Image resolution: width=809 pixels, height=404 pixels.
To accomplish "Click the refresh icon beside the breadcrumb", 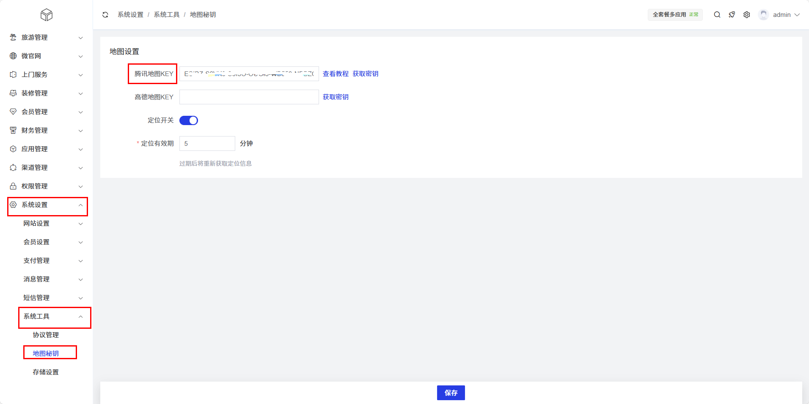I will 105,15.
